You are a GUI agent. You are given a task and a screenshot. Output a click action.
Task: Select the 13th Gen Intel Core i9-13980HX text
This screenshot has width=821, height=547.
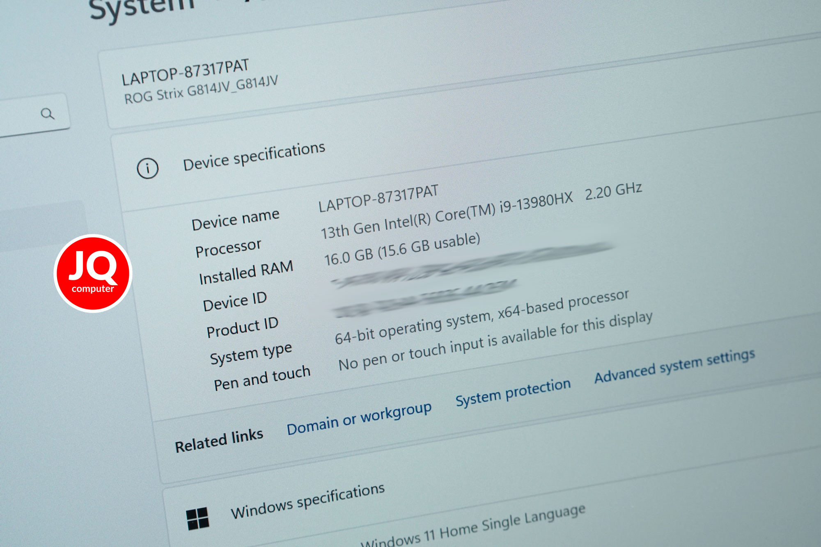click(447, 215)
